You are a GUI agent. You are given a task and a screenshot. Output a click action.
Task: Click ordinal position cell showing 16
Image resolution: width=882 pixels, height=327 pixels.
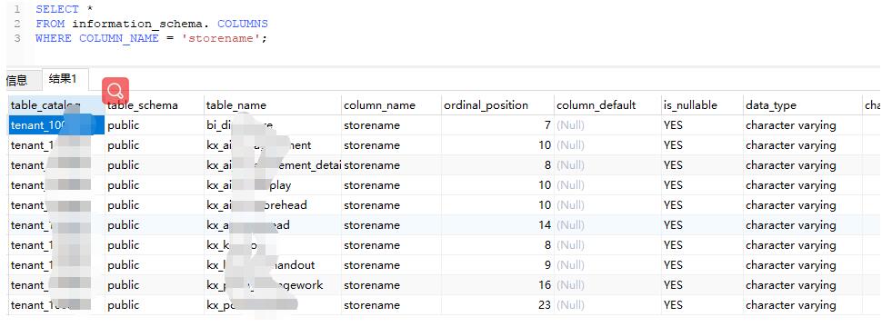(497, 285)
